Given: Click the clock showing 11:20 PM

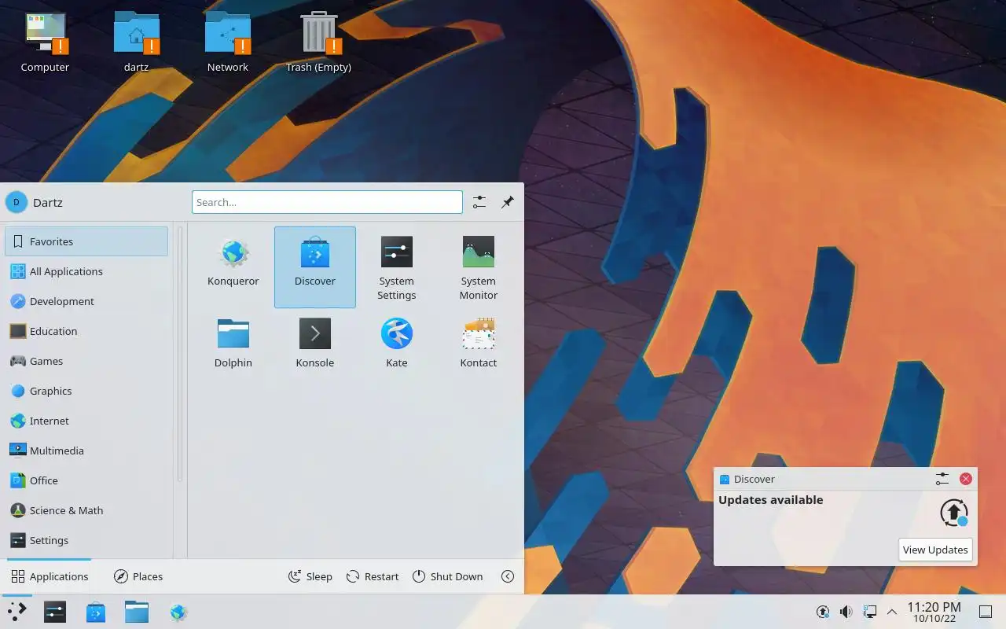Looking at the screenshot, I should (x=934, y=612).
